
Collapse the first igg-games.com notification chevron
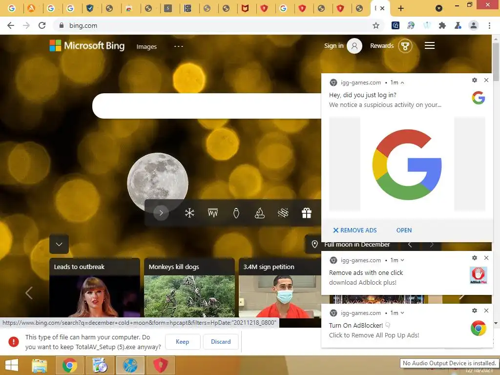tap(402, 83)
